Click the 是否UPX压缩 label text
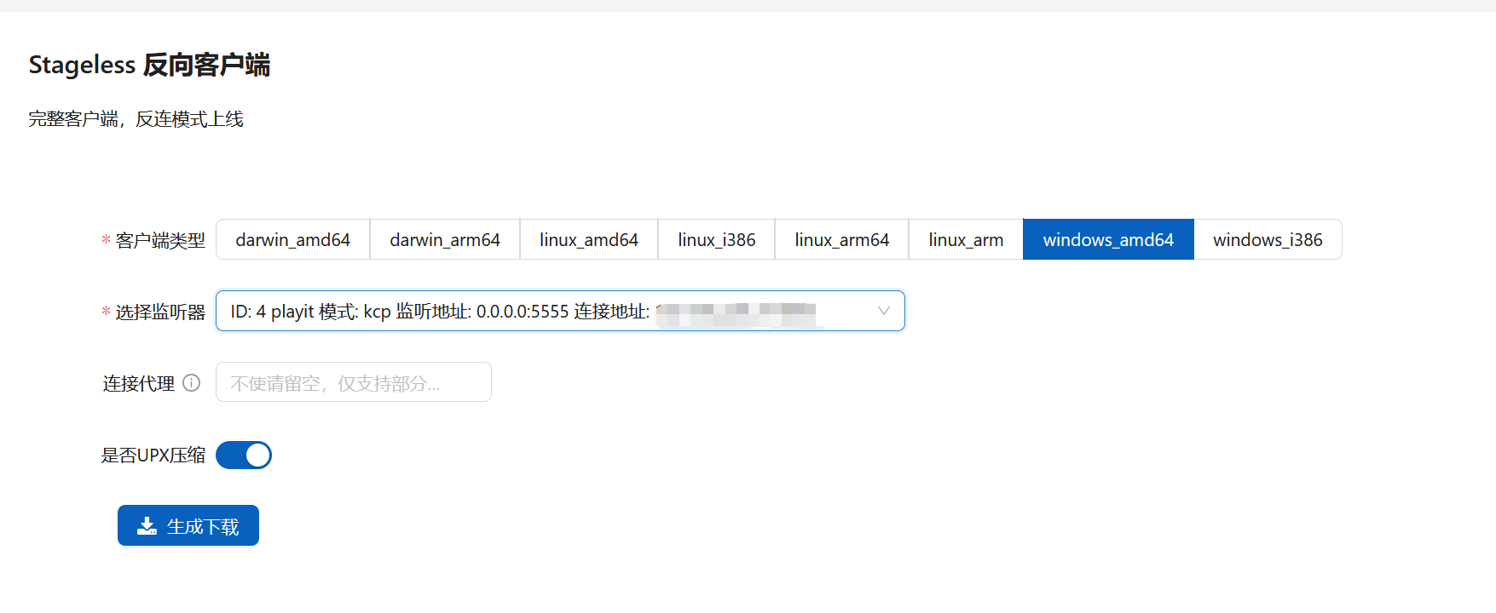The width and height of the screenshot is (1496, 613). [x=153, y=455]
